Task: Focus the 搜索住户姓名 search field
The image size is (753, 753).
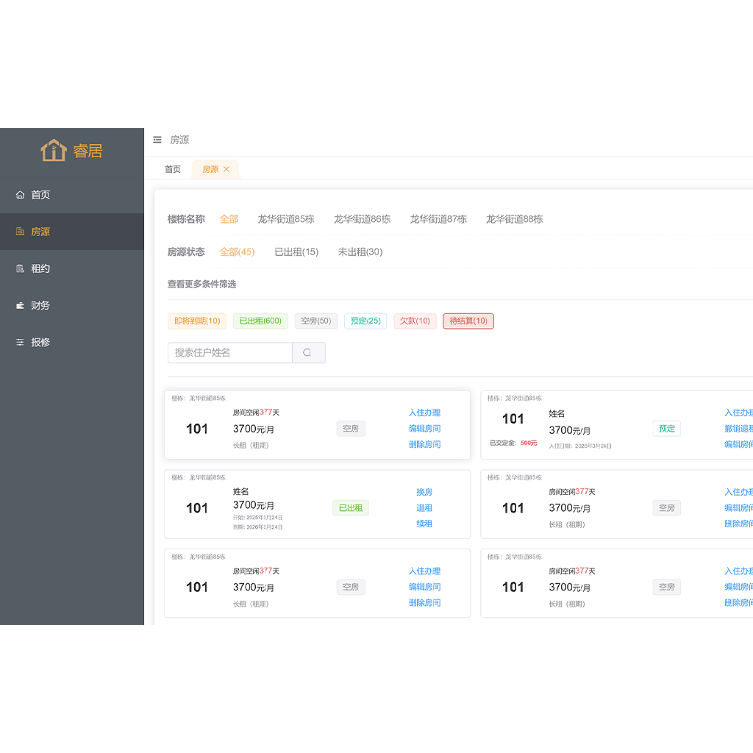Action: (x=229, y=353)
